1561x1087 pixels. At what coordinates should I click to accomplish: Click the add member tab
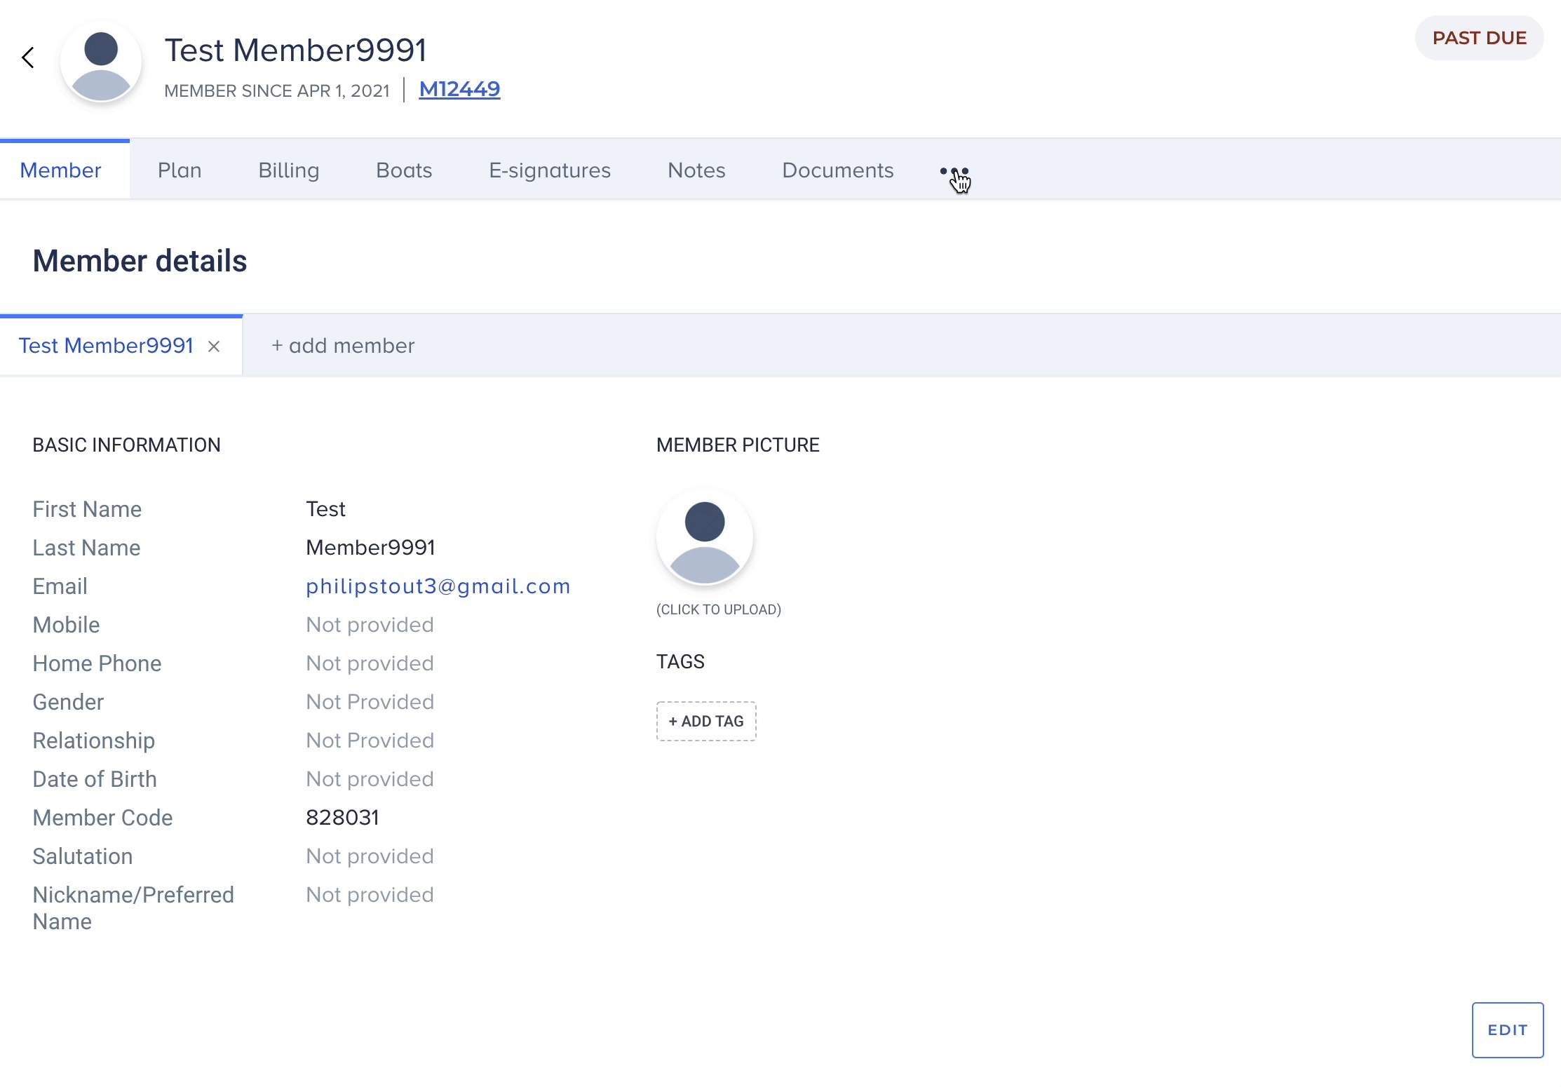[343, 346]
